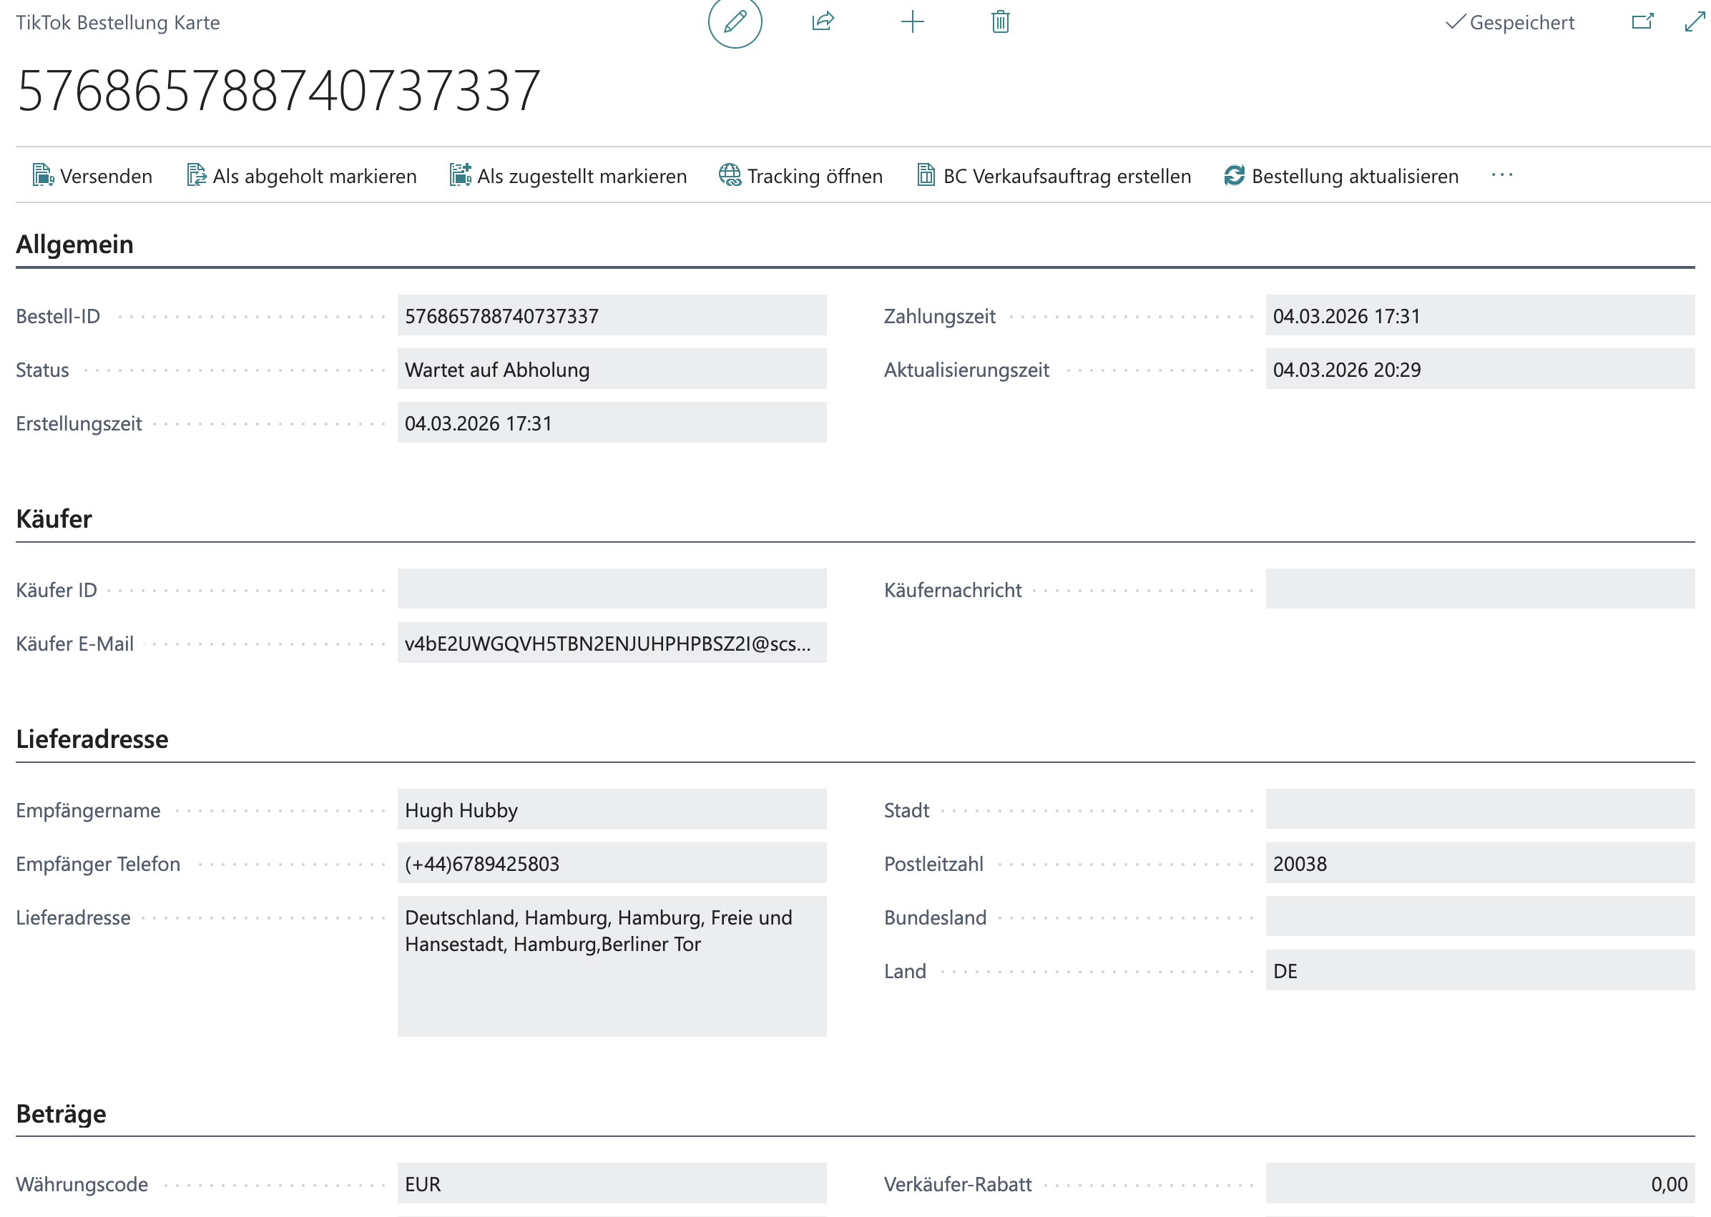Collapse the Käufer section header
This screenshot has height=1217, width=1711.
(54, 518)
